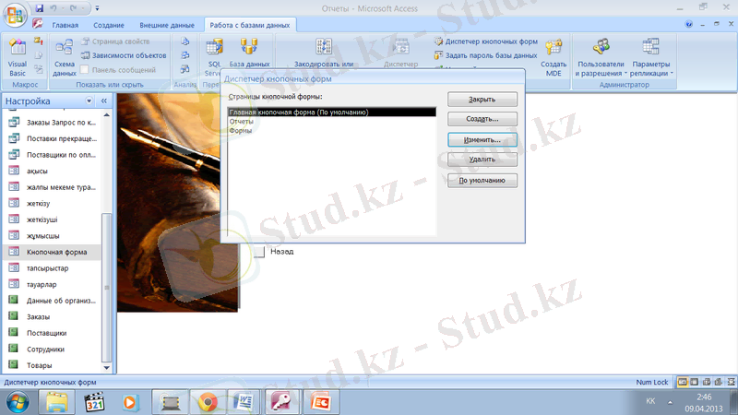Click По умолчанию button in dialog
738x415 pixels.
[482, 180]
